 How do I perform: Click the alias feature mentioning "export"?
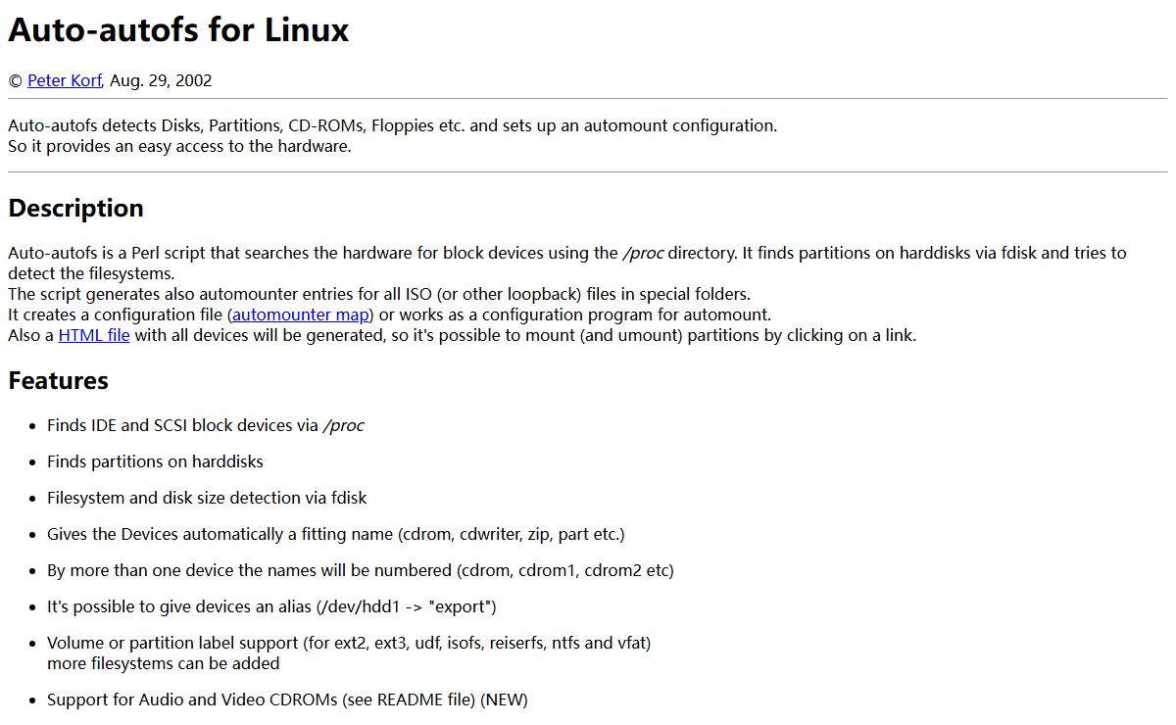coord(271,606)
